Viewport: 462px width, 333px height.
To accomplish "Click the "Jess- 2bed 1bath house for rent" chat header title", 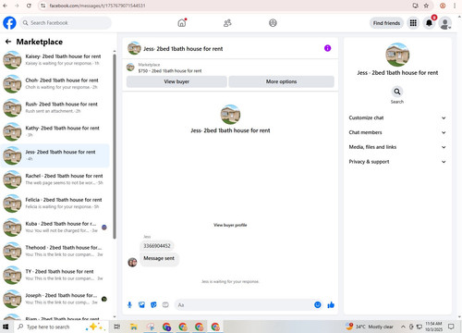I will pyautogui.click(x=183, y=49).
